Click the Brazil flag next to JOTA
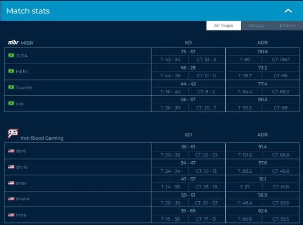Screen dimensions: 303x225 pos(11,55)
